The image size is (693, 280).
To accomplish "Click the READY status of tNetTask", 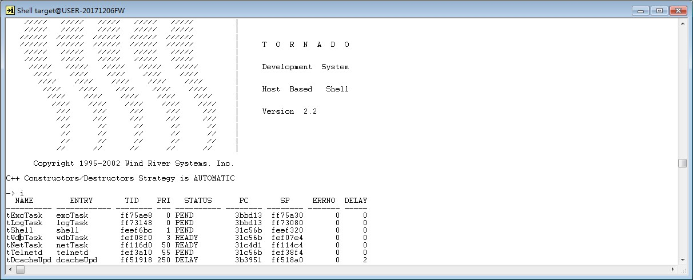I will click(186, 245).
